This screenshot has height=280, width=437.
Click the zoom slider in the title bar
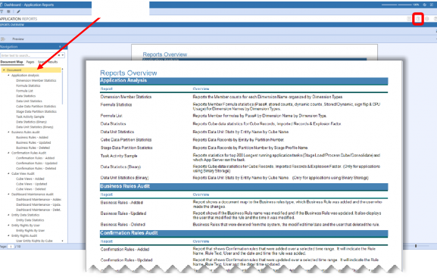[397, 5]
